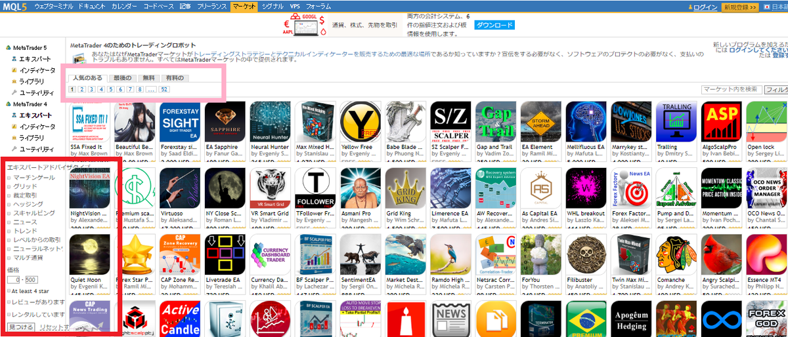788x337 pixels.
Task: Open the Angry Scalper cardinal icon
Action: pyautogui.click(x=722, y=254)
